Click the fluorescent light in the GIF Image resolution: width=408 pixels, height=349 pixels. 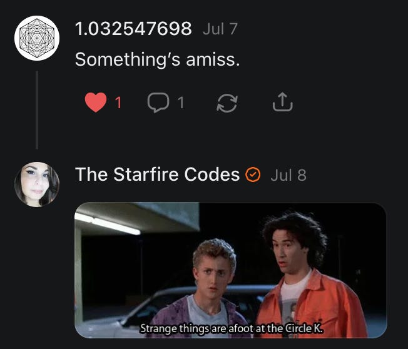(108, 224)
